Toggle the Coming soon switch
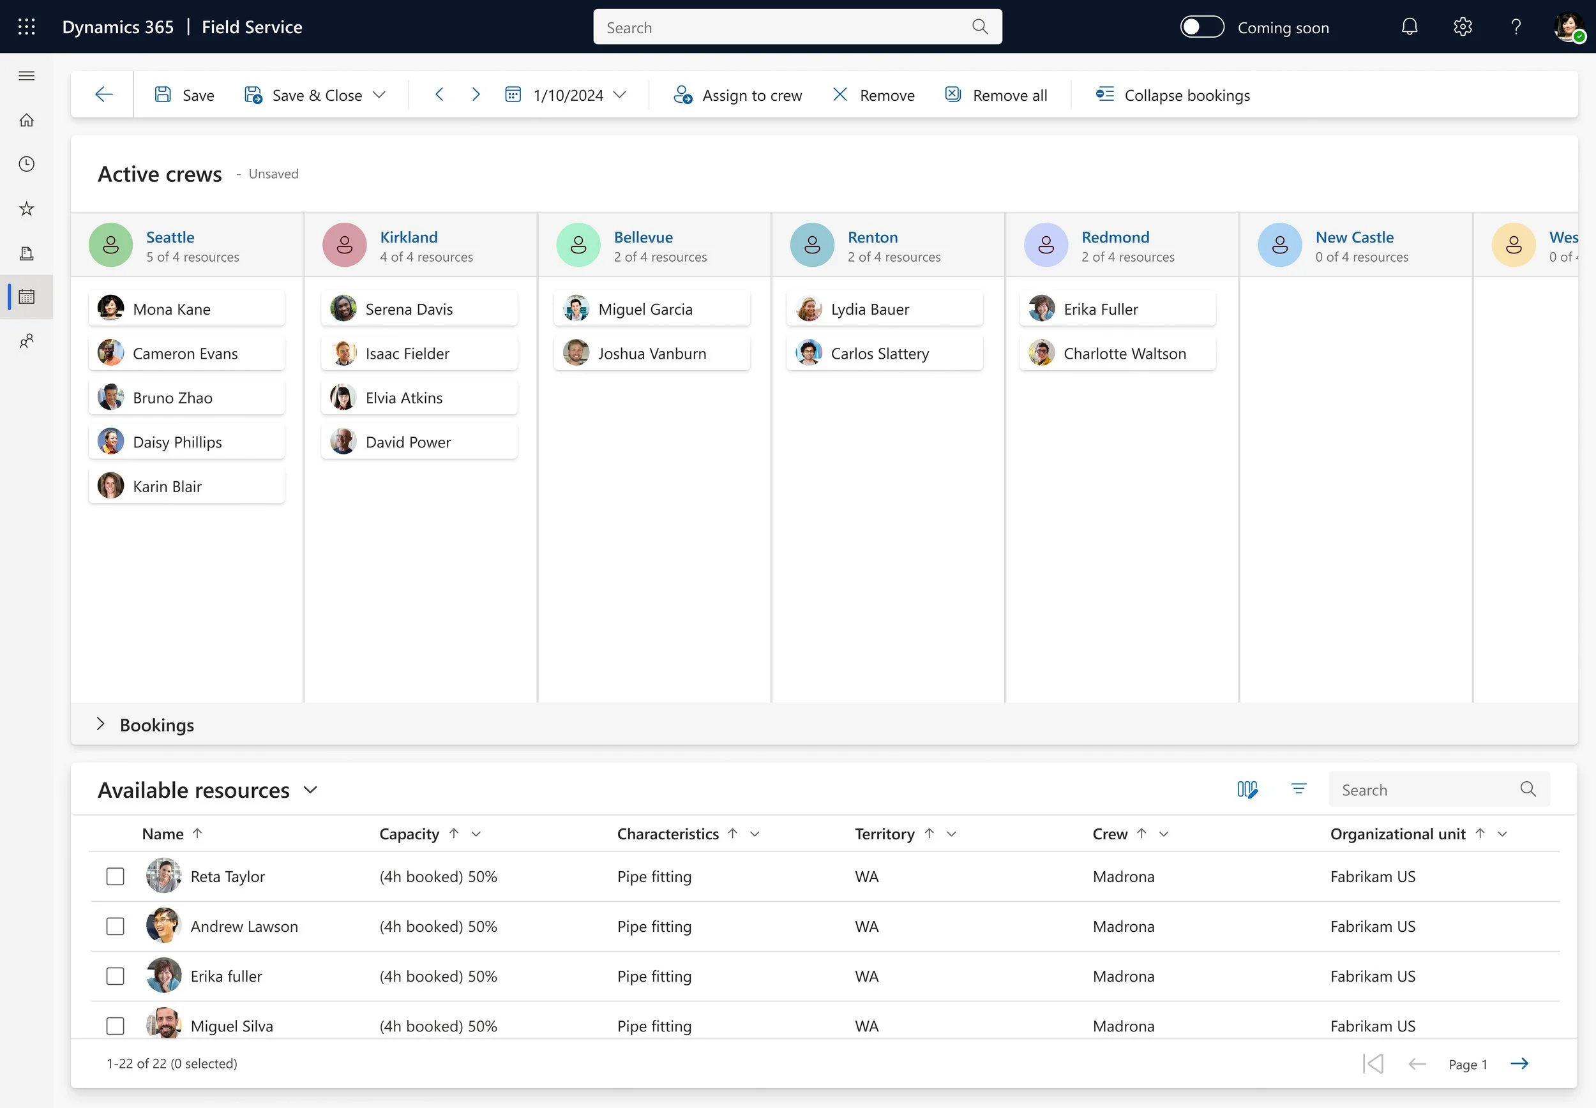This screenshot has height=1108, width=1596. coord(1201,27)
